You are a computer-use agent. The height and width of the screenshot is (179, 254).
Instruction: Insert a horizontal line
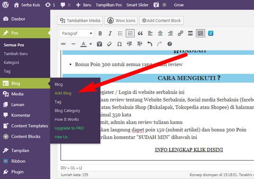[x=73, y=44]
